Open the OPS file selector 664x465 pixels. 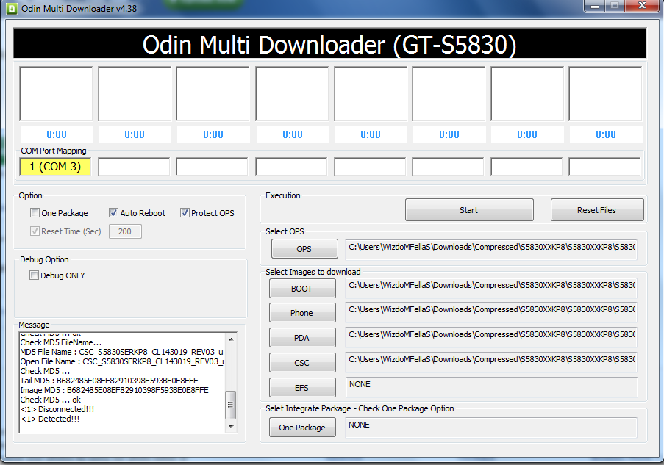[304, 249]
